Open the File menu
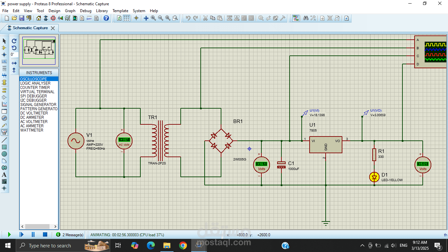Screen dimensions: 448x252 point(5,11)
